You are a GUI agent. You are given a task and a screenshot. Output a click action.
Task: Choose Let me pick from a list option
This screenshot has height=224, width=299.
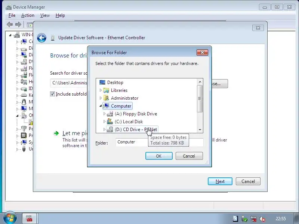(75, 133)
